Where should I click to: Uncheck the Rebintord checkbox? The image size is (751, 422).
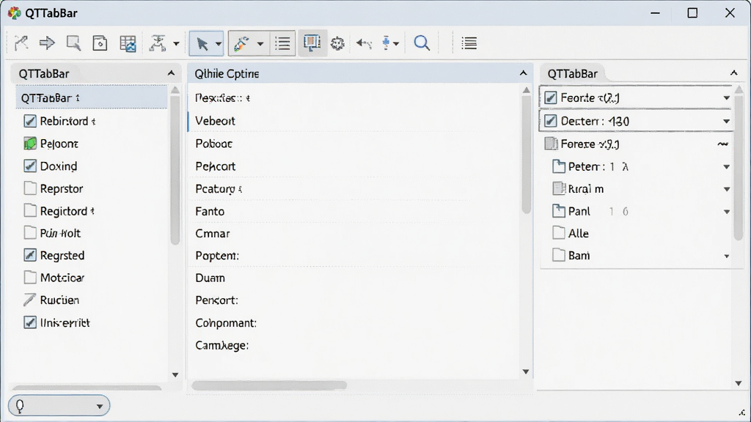click(x=29, y=121)
